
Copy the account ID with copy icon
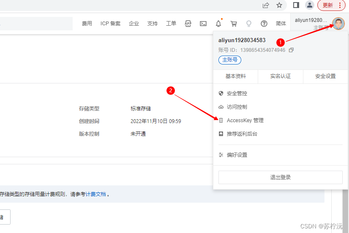291,50
